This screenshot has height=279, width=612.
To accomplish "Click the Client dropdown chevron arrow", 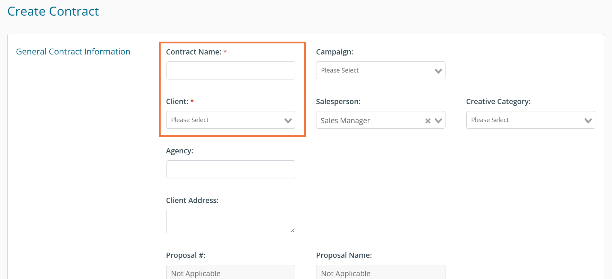I will pos(288,120).
